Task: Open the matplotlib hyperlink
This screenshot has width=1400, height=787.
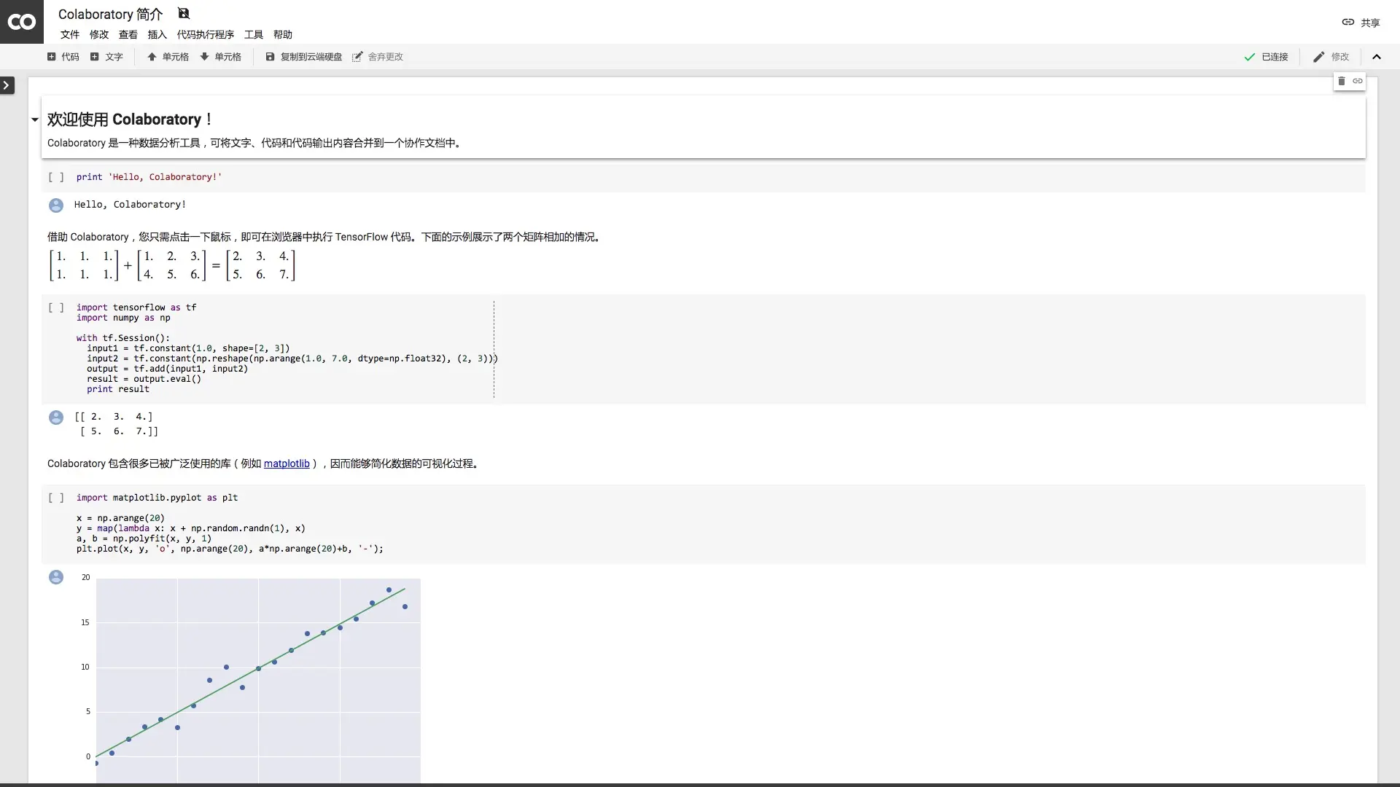Action: (286, 463)
